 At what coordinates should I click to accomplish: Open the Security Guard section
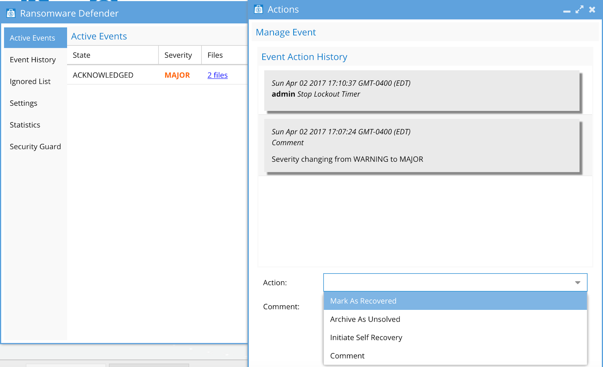35,147
